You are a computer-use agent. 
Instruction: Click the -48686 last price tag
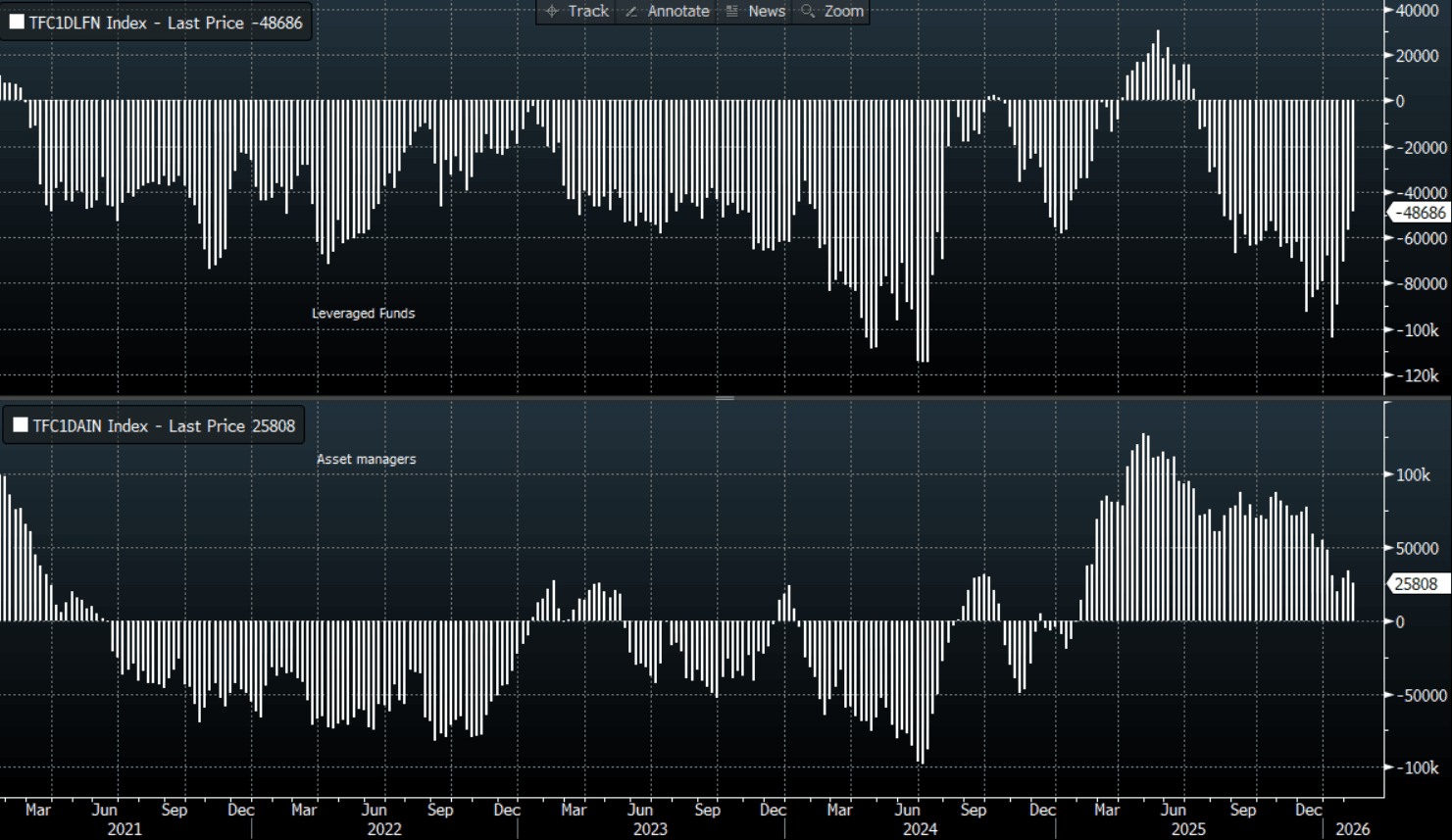pyautogui.click(x=1419, y=213)
